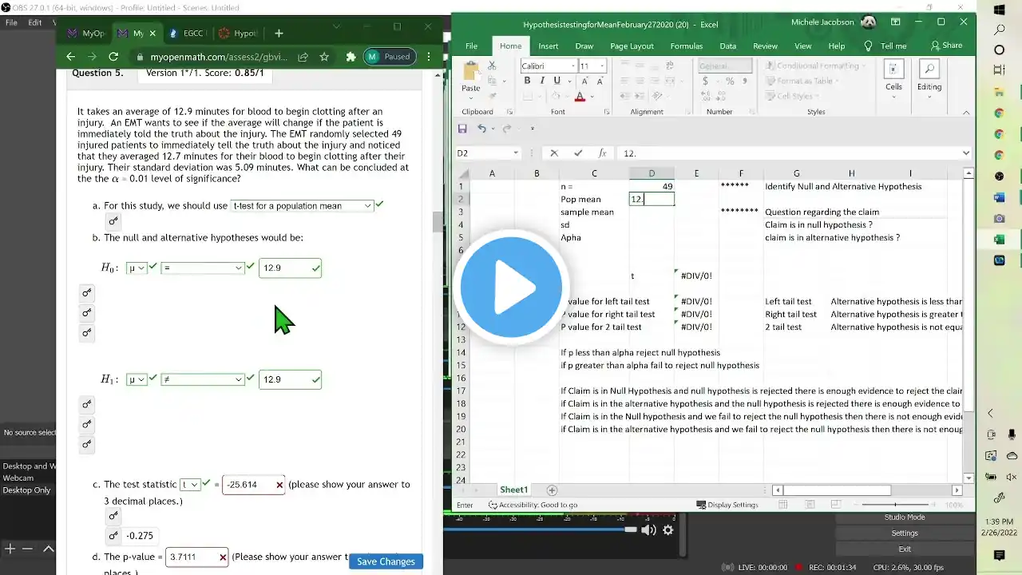
Task: Click the Undo arrow in Excel
Action: click(x=481, y=129)
